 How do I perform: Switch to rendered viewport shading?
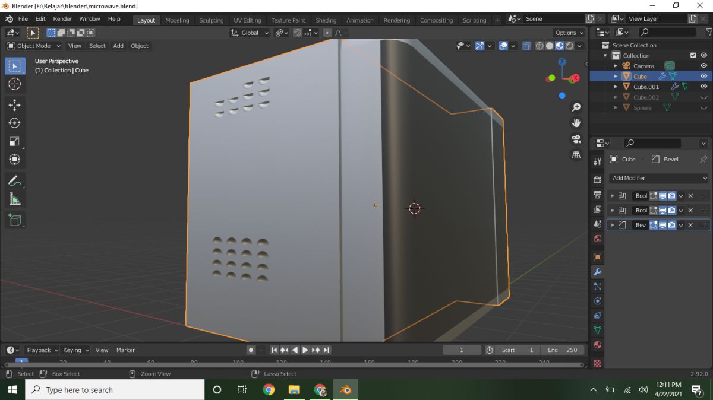[570, 46]
